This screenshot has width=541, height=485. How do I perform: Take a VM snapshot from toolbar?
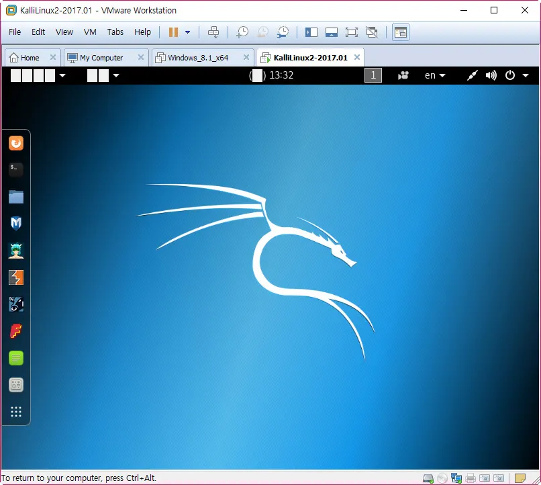click(x=242, y=32)
